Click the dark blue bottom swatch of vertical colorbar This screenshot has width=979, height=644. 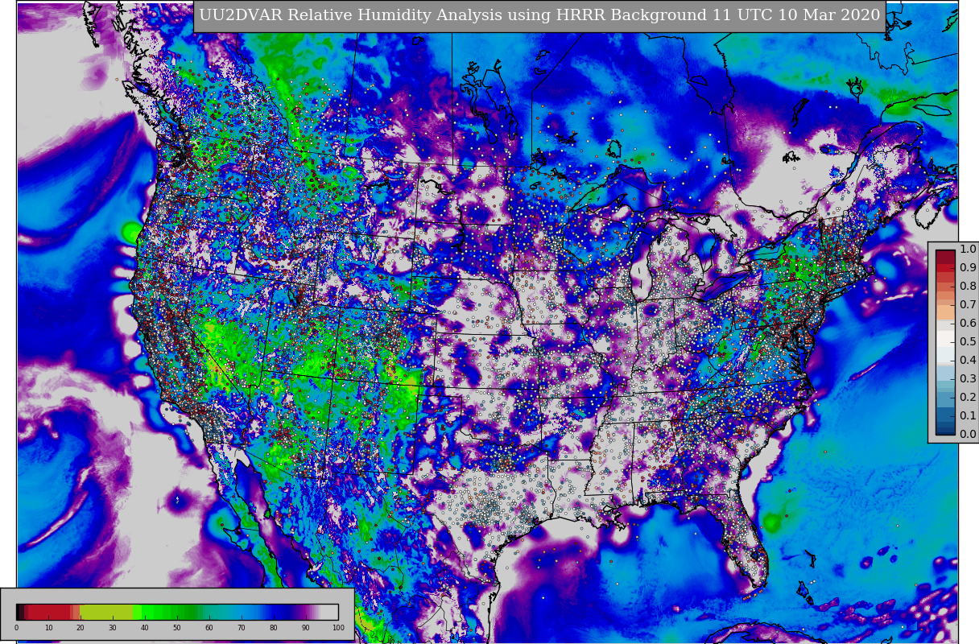(x=945, y=431)
